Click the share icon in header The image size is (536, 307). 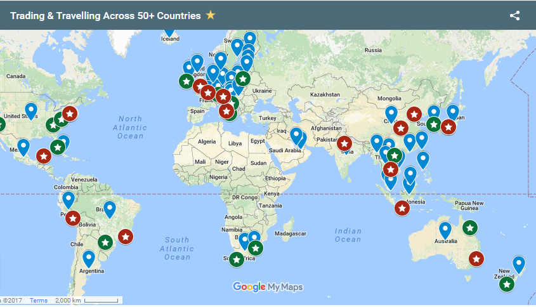514,15
